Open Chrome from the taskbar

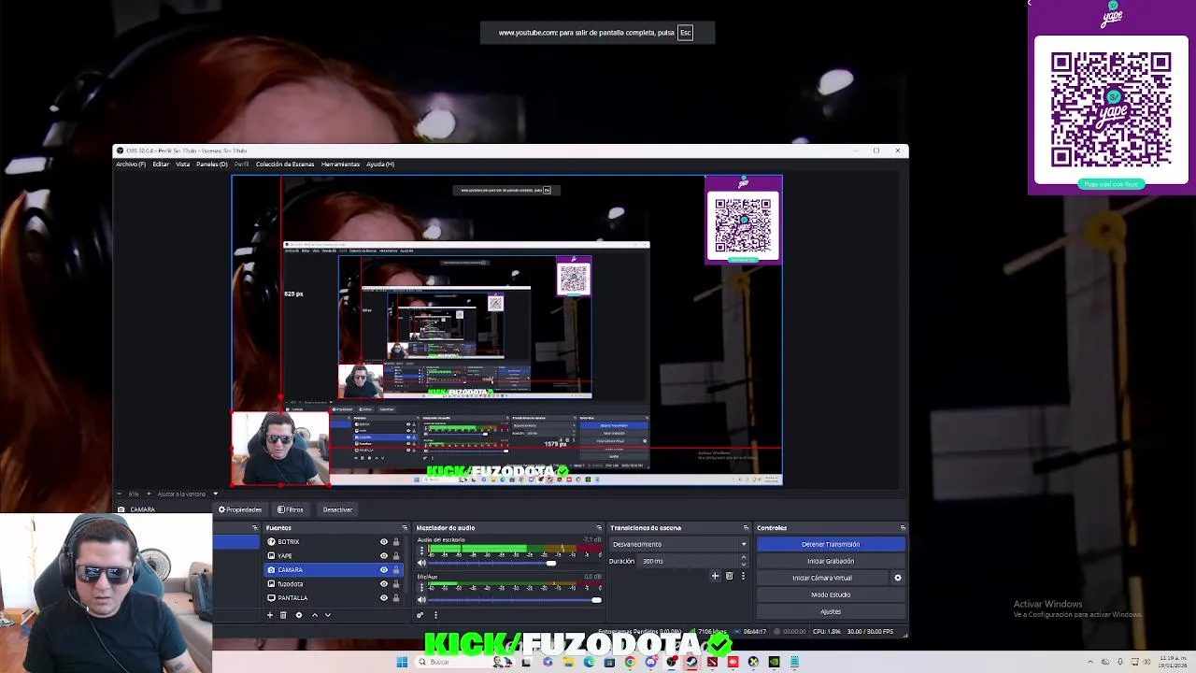point(630,662)
